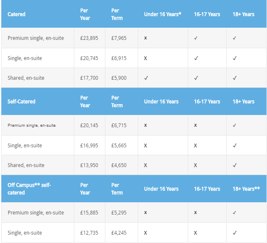
Task: Click the £15,885 Off Campus yearly price
Action: pyautogui.click(x=89, y=212)
